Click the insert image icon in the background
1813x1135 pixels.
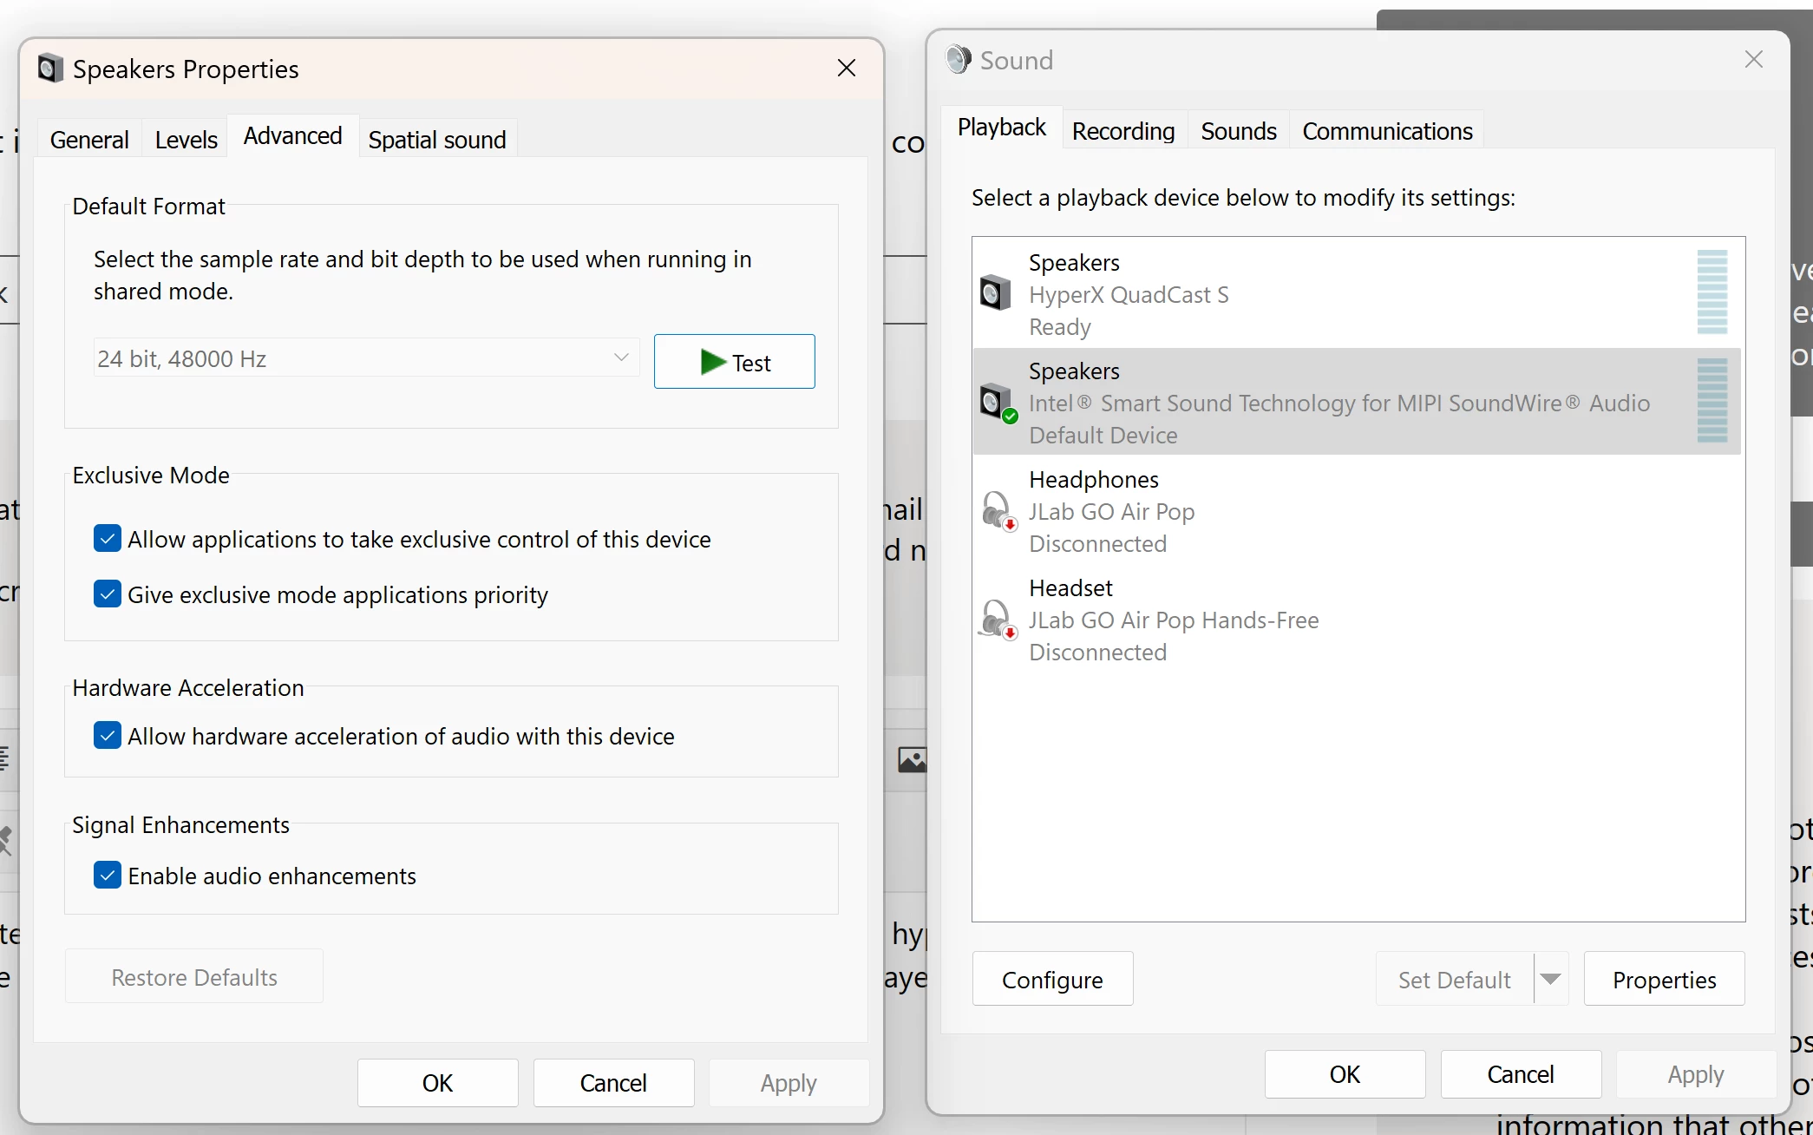(911, 759)
